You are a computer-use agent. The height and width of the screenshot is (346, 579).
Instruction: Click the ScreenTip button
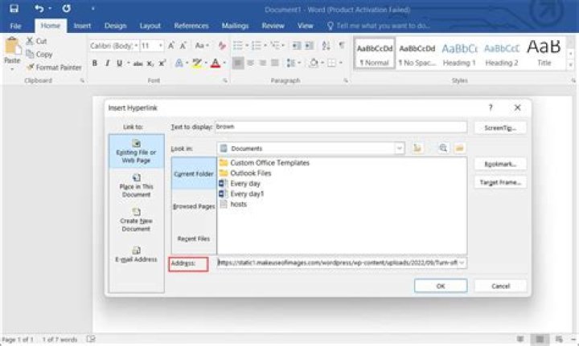pyautogui.click(x=500, y=128)
